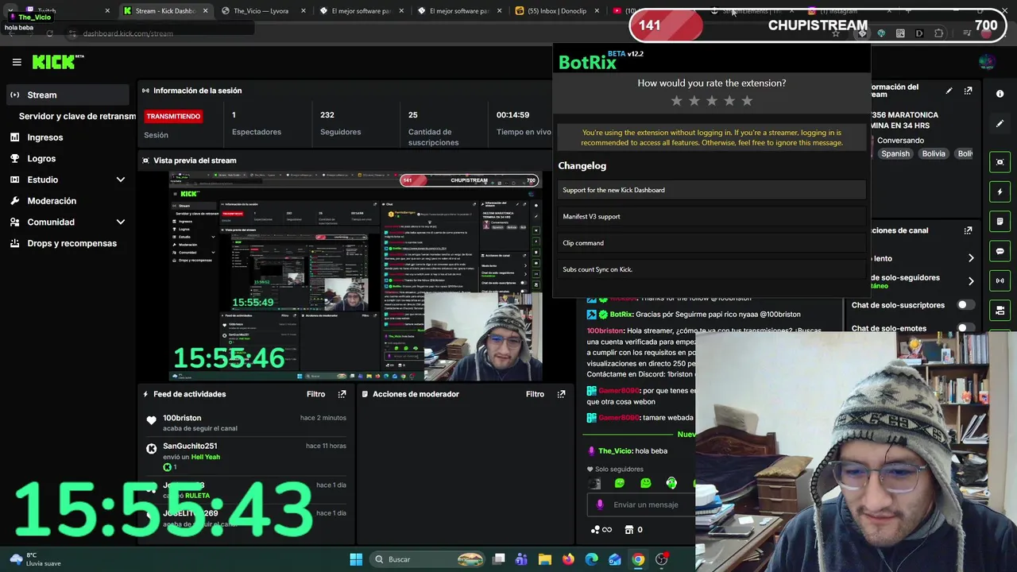Open Filtro for Acciones de moderador
The image size is (1017, 572).
[535, 394]
